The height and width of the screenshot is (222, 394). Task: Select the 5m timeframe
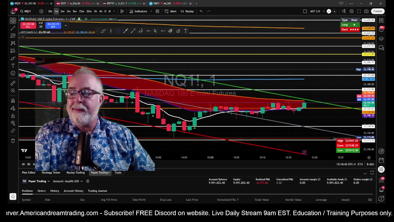[x=74, y=11]
